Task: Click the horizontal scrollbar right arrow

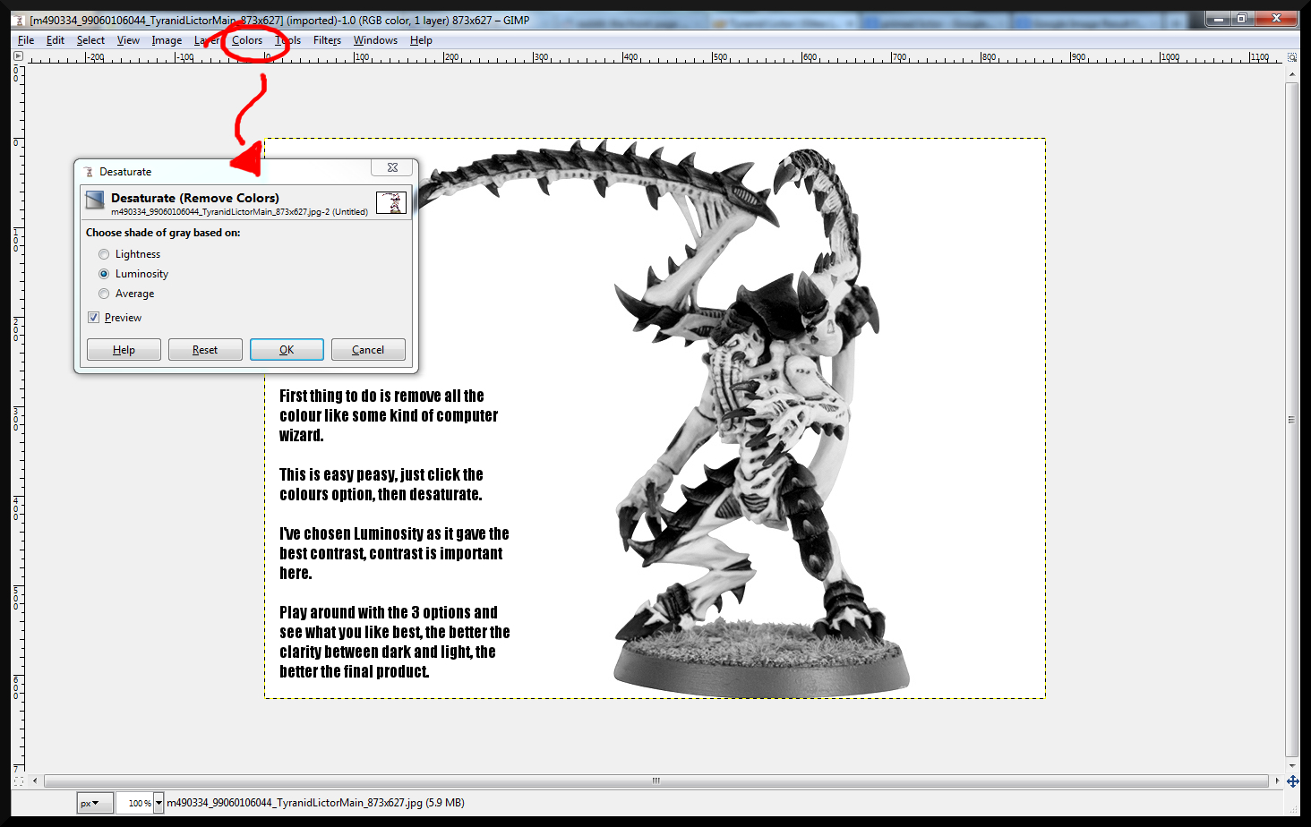Action: tap(1277, 780)
